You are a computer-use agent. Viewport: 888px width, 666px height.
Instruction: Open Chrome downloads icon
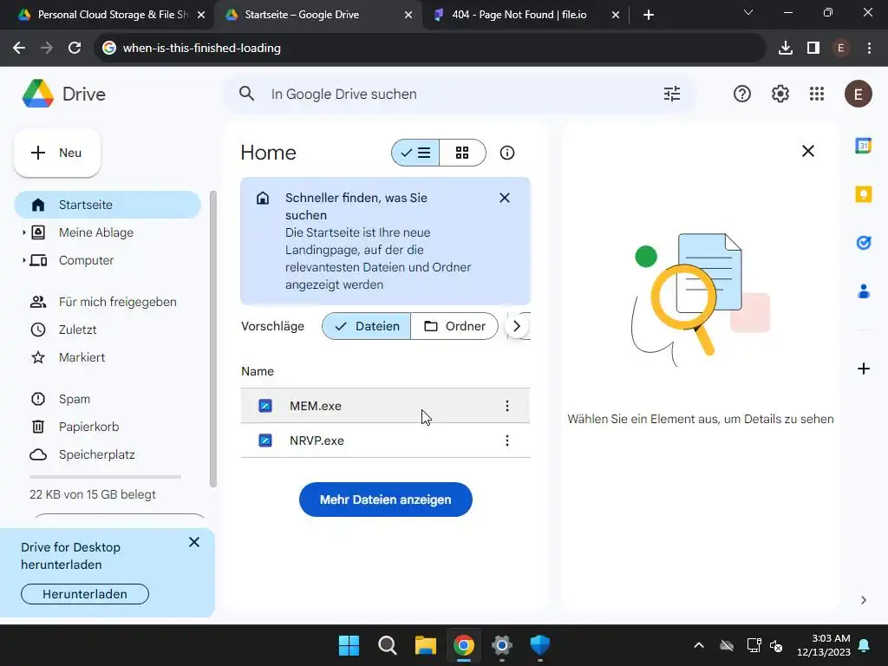[x=785, y=49]
